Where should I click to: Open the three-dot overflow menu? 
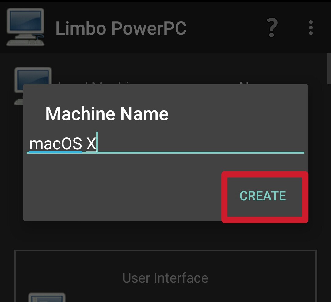pyautogui.click(x=310, y=28)
